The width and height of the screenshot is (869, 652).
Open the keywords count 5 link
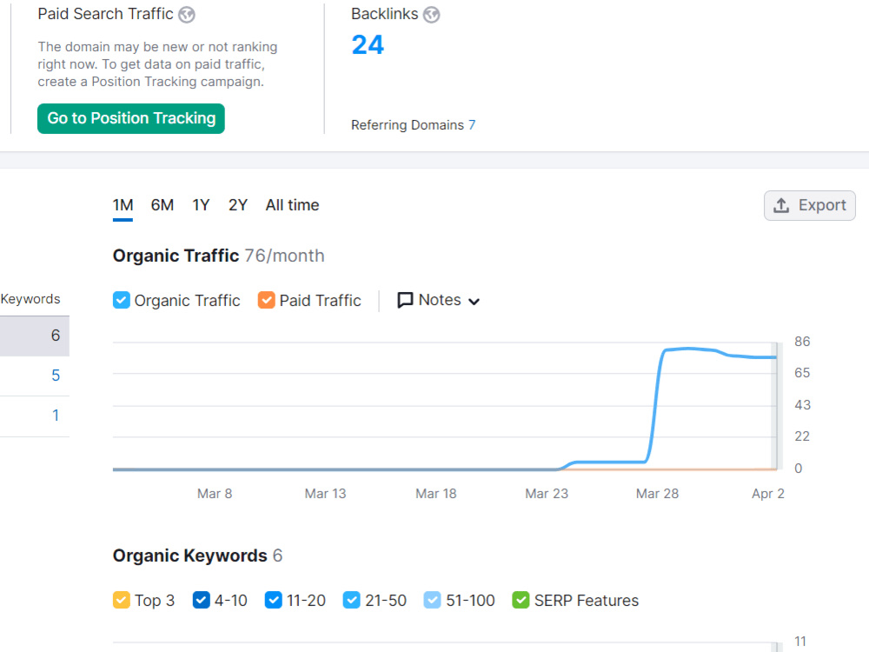tap(56, 376)
